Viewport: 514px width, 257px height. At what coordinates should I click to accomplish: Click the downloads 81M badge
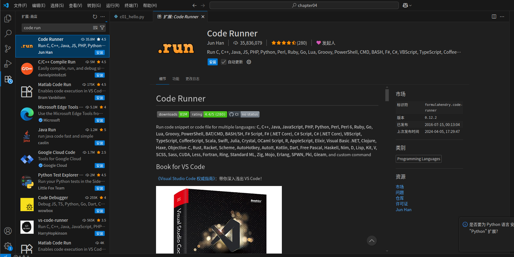point(173,114)
